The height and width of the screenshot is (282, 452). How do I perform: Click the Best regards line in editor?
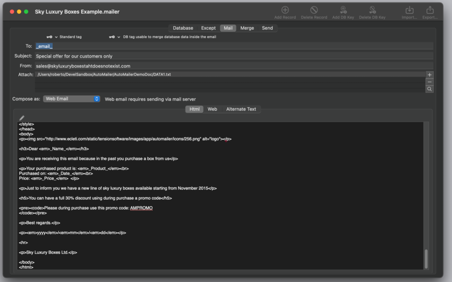(x=39, y=223)
